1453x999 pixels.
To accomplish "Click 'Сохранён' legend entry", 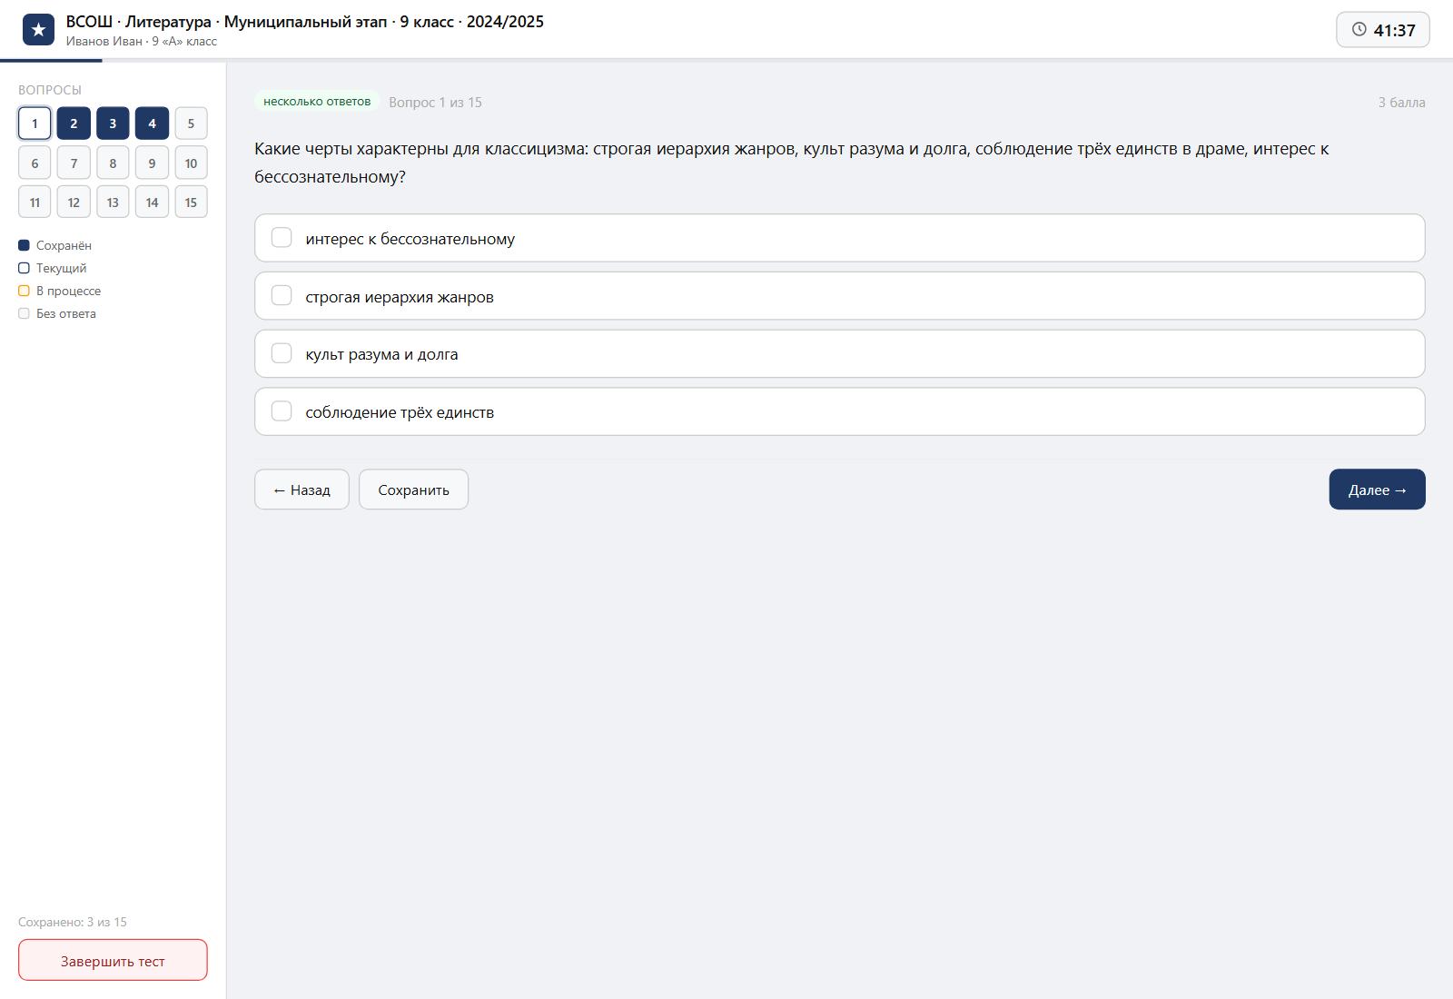I will tap(54, 245).
